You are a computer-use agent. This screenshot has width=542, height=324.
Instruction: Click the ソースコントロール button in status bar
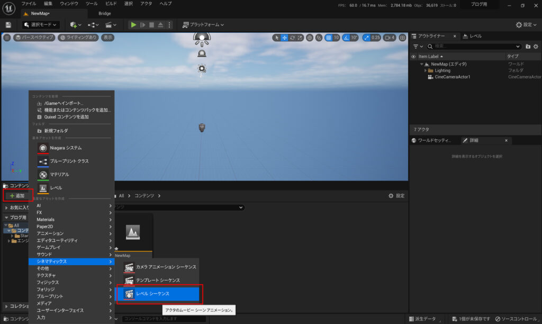(x=516, y=319)
